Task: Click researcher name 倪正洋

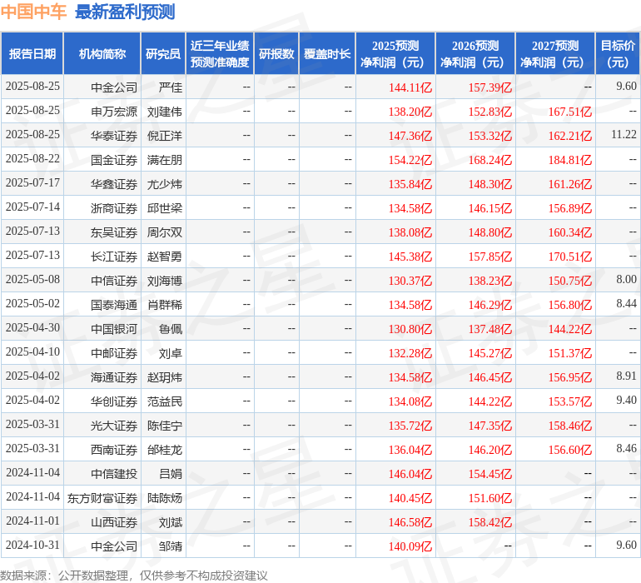Action: pyautogui.click(x=165, y=136)
